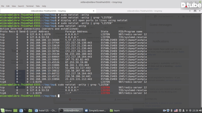Open the Help menu
202x113 pixels.
coord(44,6)
